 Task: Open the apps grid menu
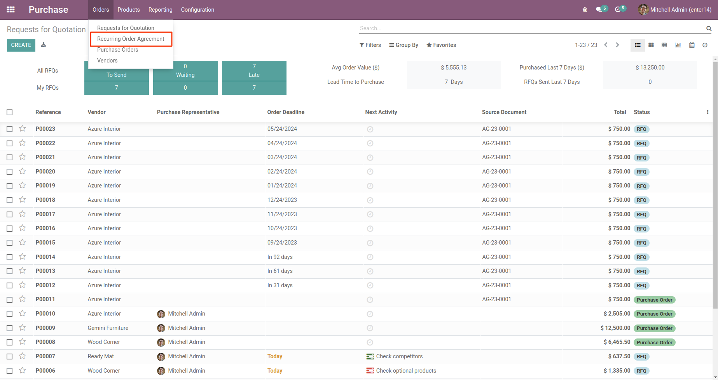pyautogui.click(x=11, y=10)
